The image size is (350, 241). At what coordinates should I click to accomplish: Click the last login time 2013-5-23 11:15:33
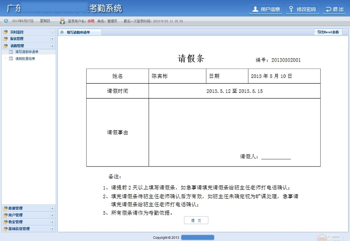pyautogui.click(x=168, y=21)
